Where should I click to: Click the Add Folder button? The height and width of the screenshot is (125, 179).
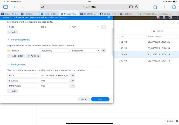[x=16, y=56]
